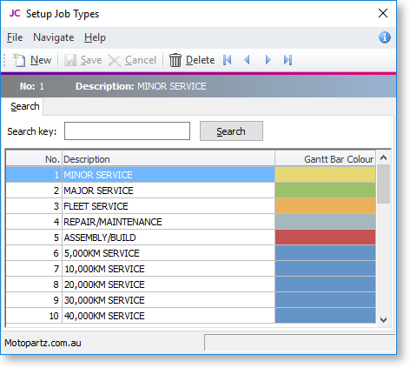Open the Navigate menu
Viewport: 410px width, 368px height.
coord(54,37)
